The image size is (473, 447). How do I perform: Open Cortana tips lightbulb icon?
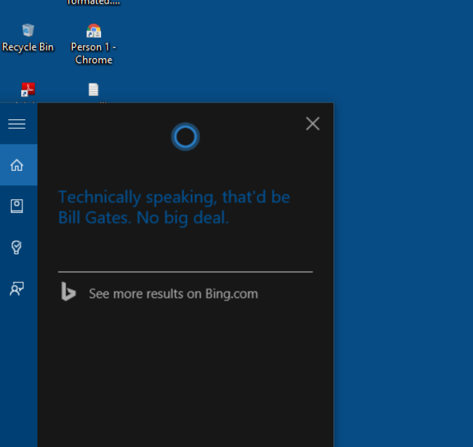click(x=17, y=247)
